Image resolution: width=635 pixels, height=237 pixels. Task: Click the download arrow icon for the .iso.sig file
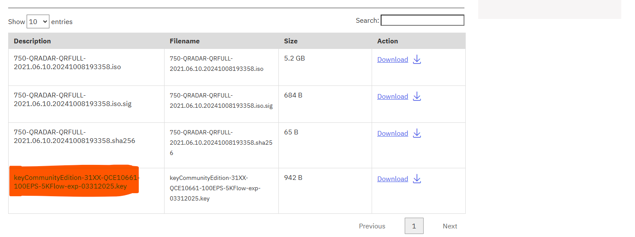tap(417, 97)
